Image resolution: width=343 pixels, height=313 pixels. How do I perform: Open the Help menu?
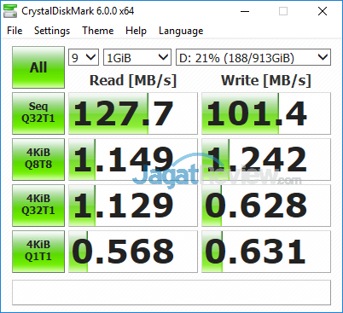point(136,31)
